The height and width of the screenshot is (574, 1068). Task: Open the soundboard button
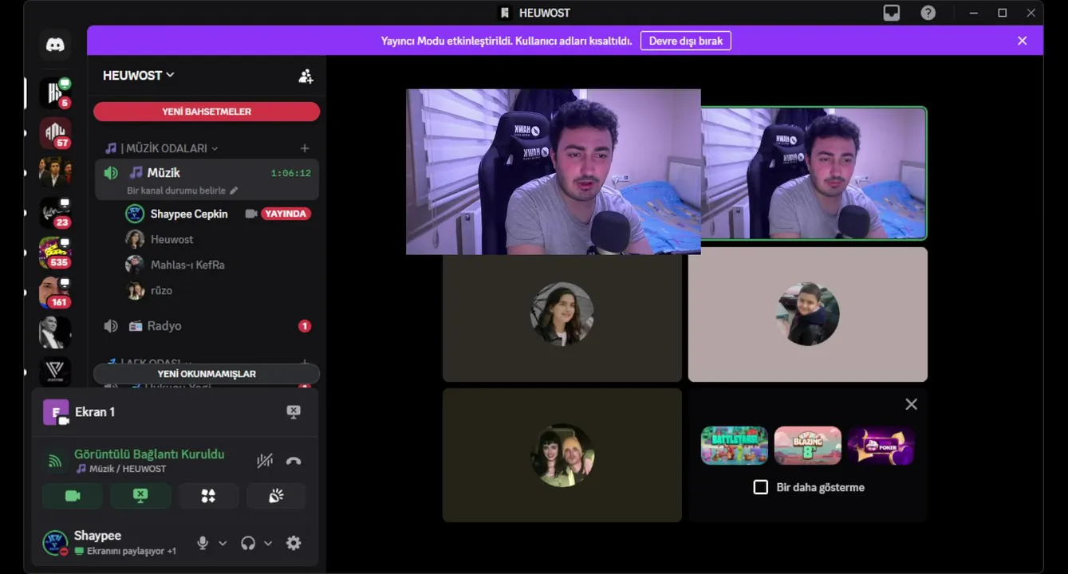[276, 496]
